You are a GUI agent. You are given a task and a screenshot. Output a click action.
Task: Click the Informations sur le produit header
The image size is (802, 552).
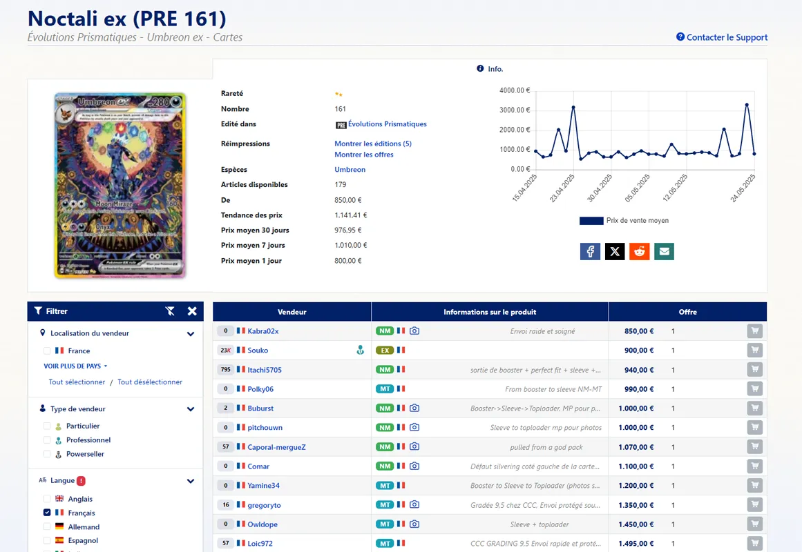click(x=490, y=312)
